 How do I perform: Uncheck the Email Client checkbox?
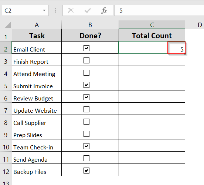point(86,48)
